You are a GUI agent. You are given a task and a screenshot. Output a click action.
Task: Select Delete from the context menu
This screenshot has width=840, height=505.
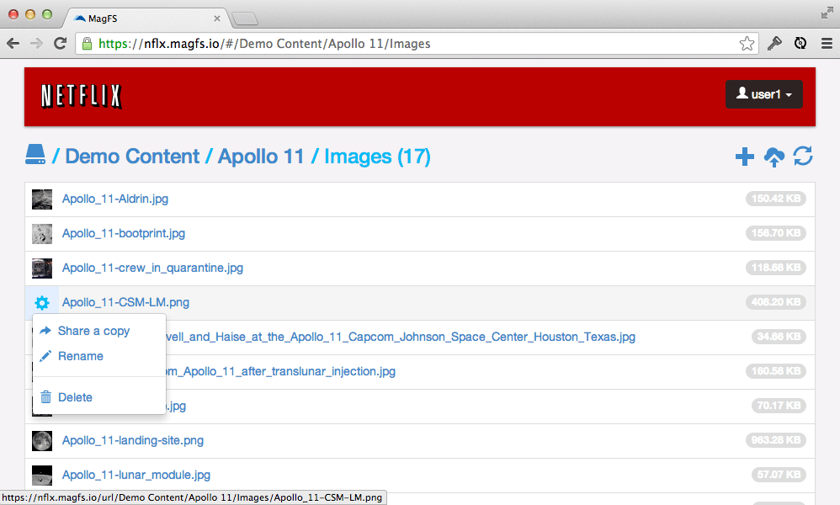point(74,397)
